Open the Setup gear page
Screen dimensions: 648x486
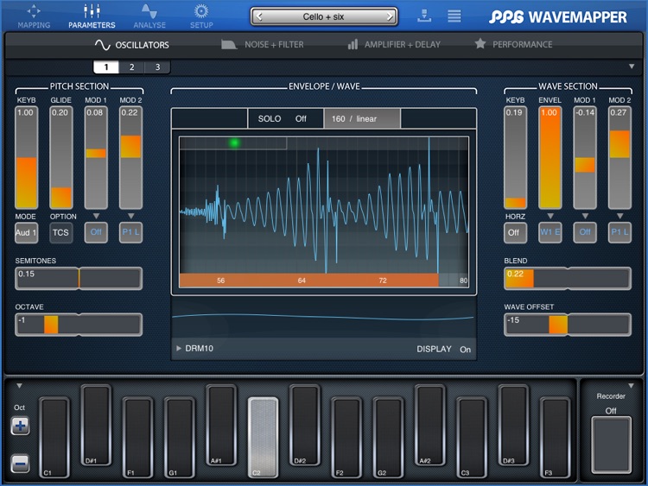(x=201, y=16)
